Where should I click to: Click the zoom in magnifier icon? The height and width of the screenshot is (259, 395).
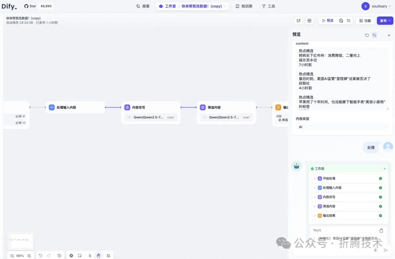29,256
